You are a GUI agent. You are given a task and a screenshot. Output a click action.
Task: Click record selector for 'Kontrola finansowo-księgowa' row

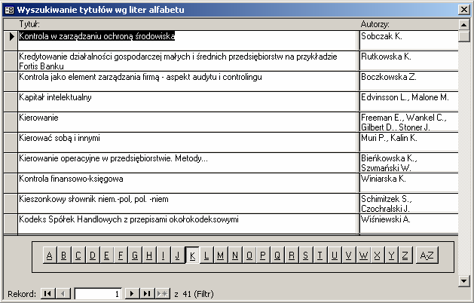tap(11, 182)
